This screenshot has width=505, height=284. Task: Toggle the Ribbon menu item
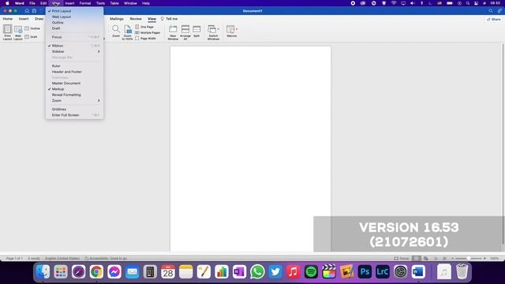tap(74, 46)
